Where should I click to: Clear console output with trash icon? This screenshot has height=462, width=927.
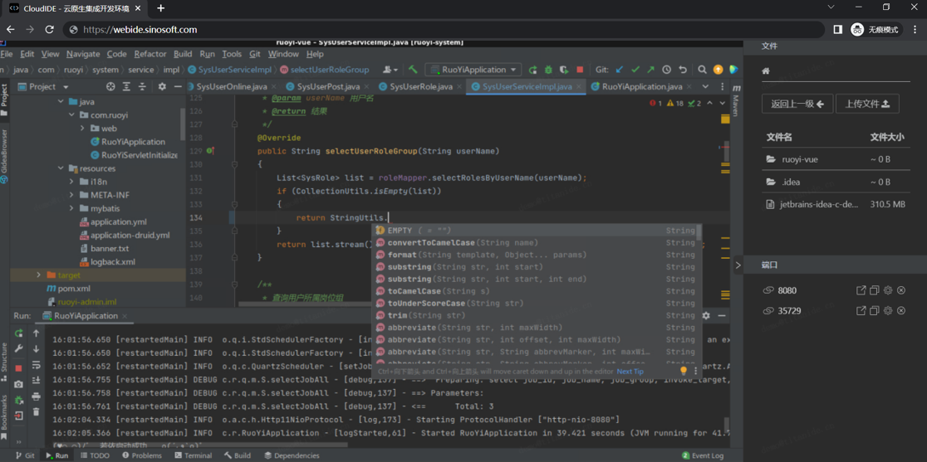(36, 412)
